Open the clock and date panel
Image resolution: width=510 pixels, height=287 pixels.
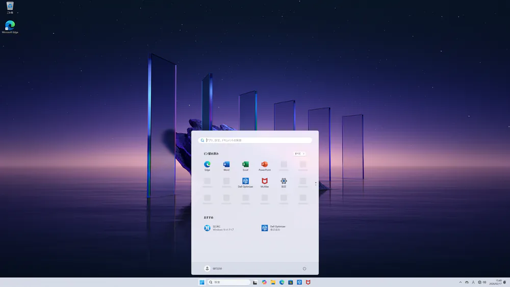495,282
